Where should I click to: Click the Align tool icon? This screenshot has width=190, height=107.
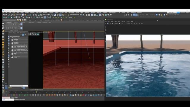(83, 15)
